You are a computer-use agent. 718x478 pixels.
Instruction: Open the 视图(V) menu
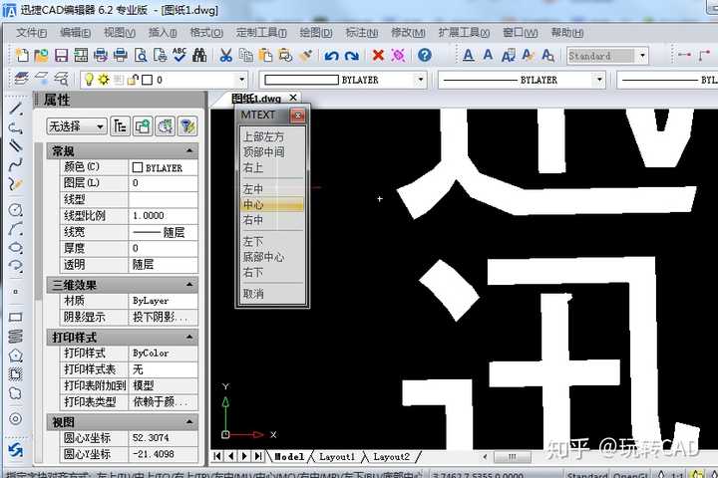click(x=119, y=33)
